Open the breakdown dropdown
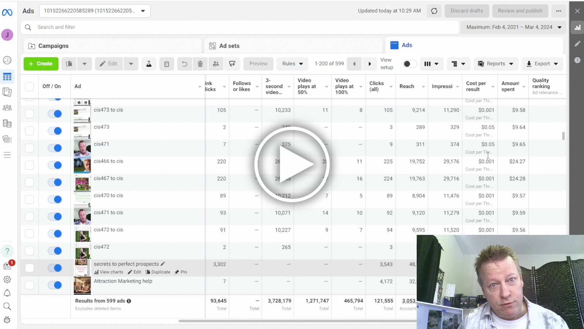Viewport: 584px width, 329px height. (x=458, y=64)
